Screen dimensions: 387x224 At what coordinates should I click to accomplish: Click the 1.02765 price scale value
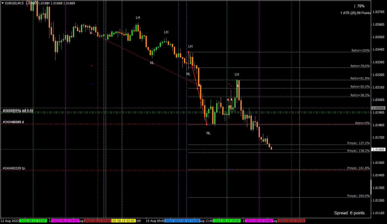click(x=378, y=12)
